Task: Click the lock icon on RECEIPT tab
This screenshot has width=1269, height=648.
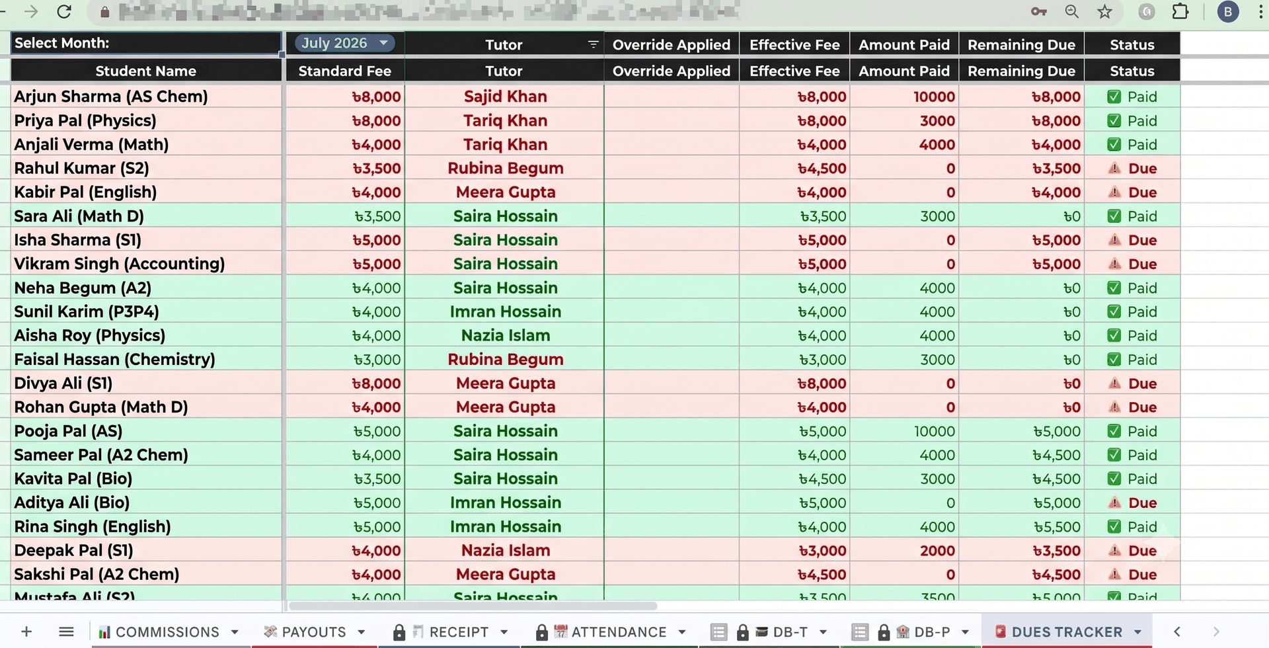Action: 399,632
